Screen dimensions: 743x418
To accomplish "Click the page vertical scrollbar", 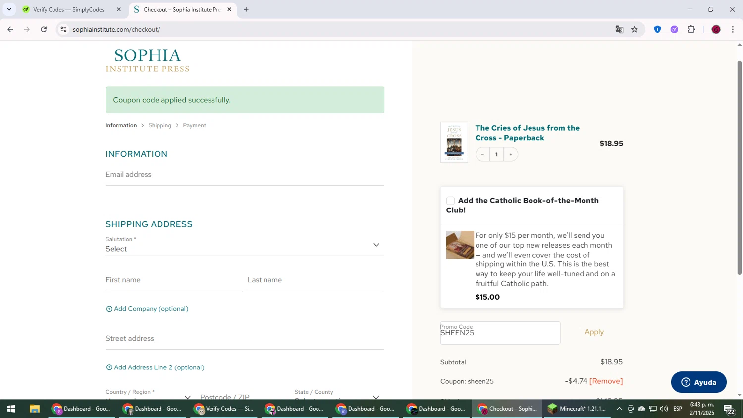I will (x=739, y=168).
